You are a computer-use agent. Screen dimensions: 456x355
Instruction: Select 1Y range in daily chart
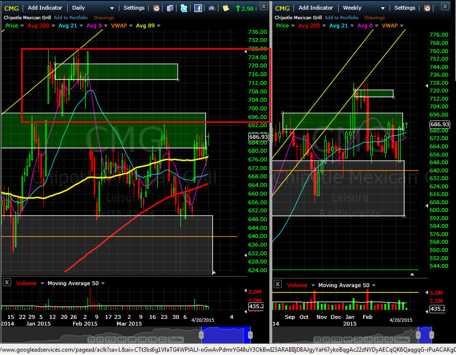point(100,339)
